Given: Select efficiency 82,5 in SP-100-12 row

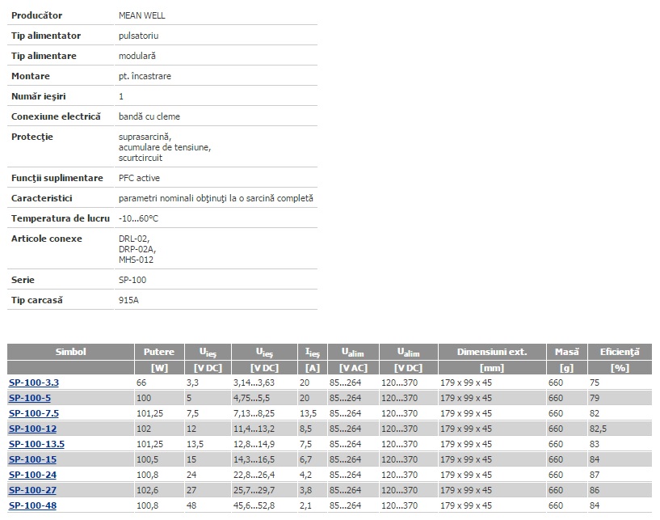Looking at the screenshot, I should (598, 429).
